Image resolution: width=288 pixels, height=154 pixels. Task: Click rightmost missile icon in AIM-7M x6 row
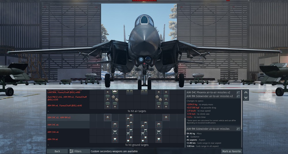coord(159,139)
